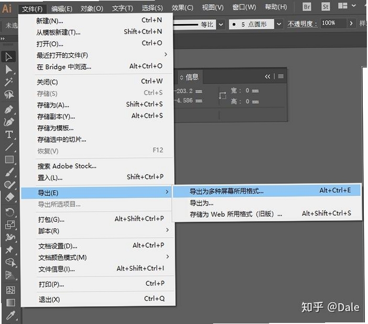The image size is (368, 324).
Task: Select the Curvature tool
Action: [x=9, y=122]
